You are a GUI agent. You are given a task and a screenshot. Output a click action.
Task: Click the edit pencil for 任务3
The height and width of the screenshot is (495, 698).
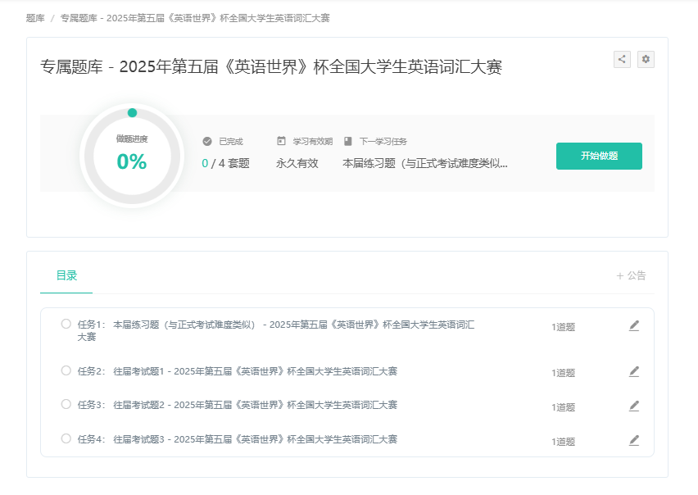tap(633, 406)
